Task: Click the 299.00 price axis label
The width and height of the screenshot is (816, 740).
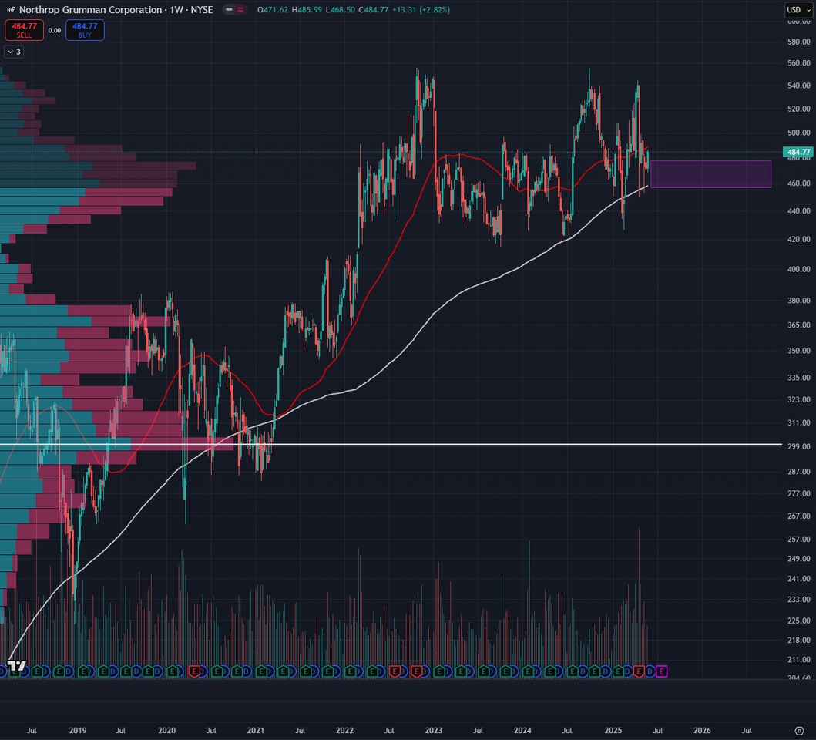Action: (x=799, y=447)
